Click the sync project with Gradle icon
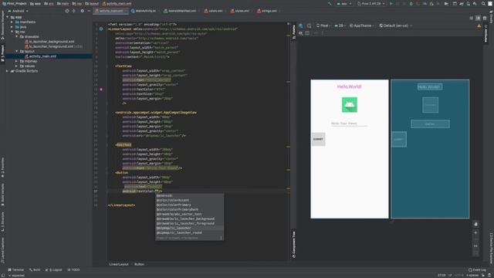 coord(462,4)
